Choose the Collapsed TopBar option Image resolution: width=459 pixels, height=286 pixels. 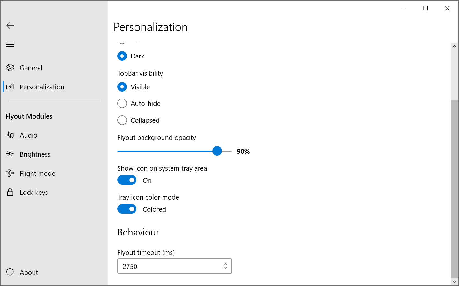coord(122,120)
